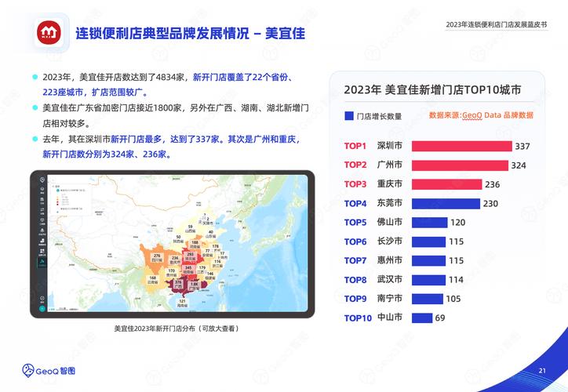Click the red TOP1 深圳市 bar
The height and width of the screenshot is (392, 568).
coord(462,147)
